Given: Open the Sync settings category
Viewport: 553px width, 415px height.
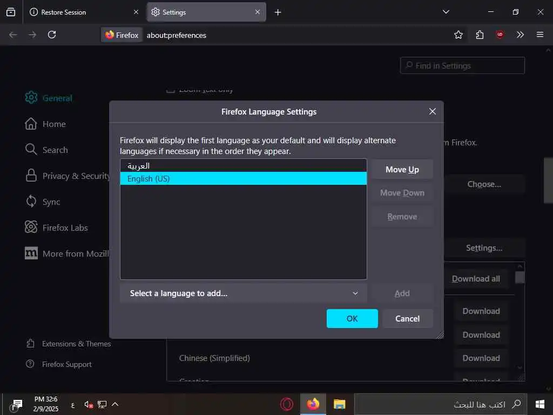Looking at the screenshot, I should point(42,202).
